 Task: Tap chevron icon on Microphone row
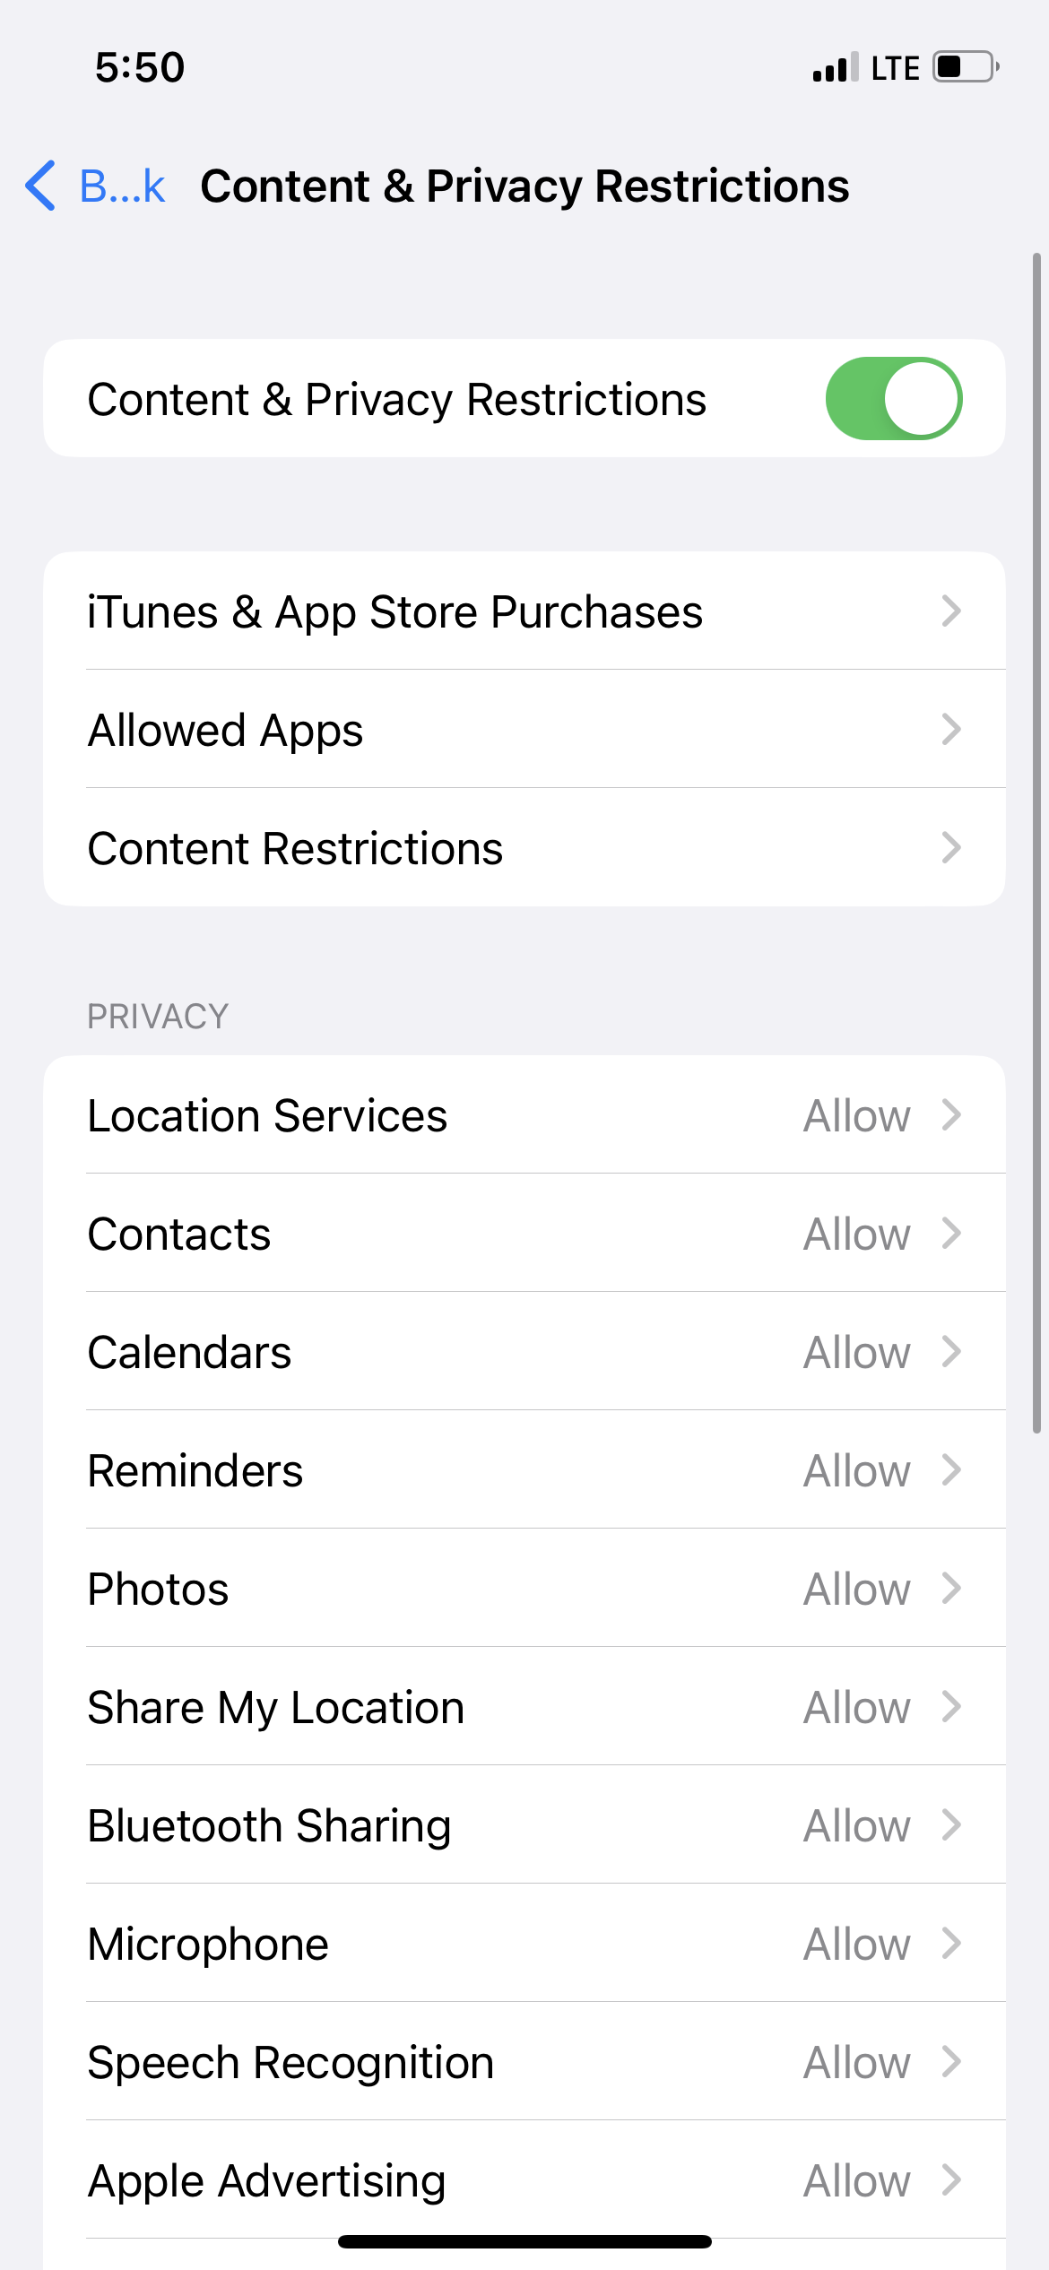pos(951,1944)
